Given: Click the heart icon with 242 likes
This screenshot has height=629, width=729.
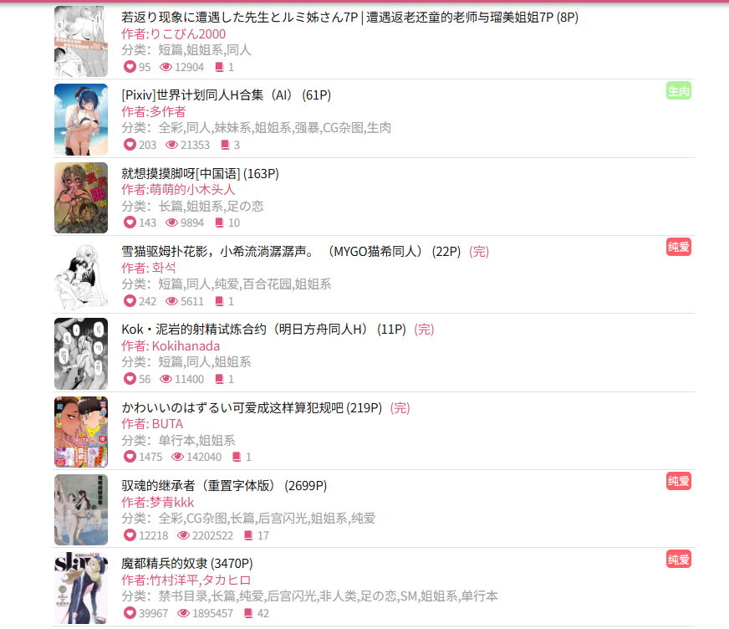Looking at the screenshot, I should (130, 301).
